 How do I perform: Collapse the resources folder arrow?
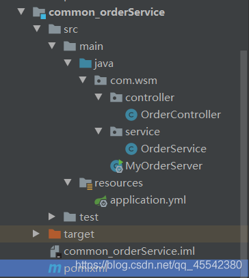(68, 182)
